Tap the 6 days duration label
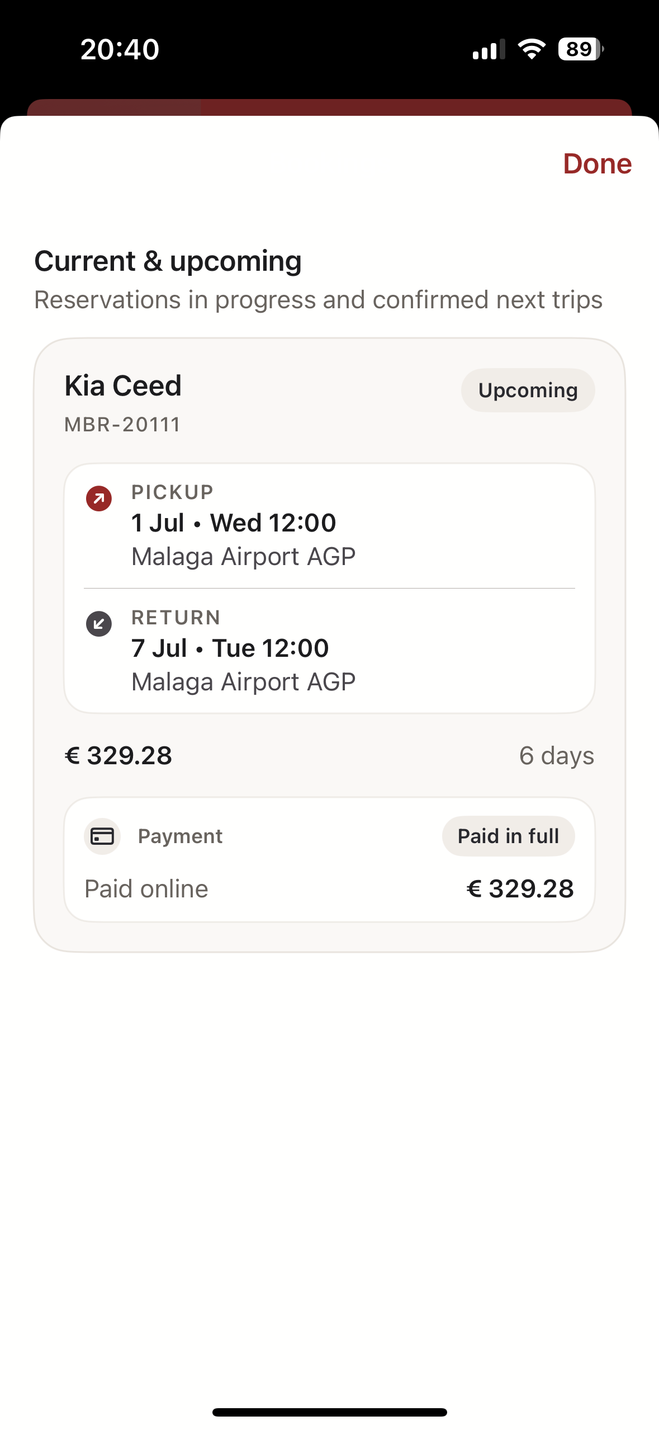This screenshot has width=659, height=1430. point(556,756)
